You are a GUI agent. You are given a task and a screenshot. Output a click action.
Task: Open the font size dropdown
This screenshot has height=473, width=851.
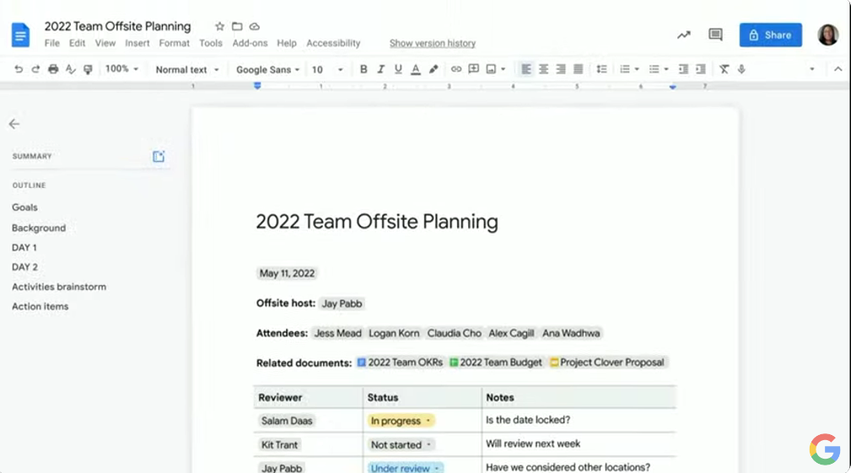tap(327, 69)
